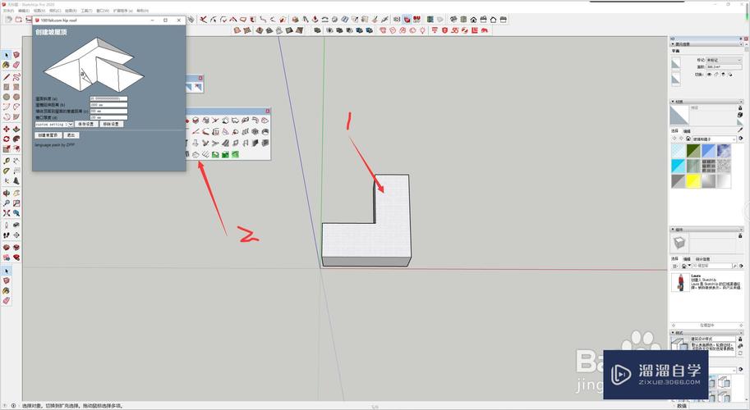Open the Edit menu
The width and height of the screenshot is (750, 410).
pyautogui.click(x=24, y=10)
